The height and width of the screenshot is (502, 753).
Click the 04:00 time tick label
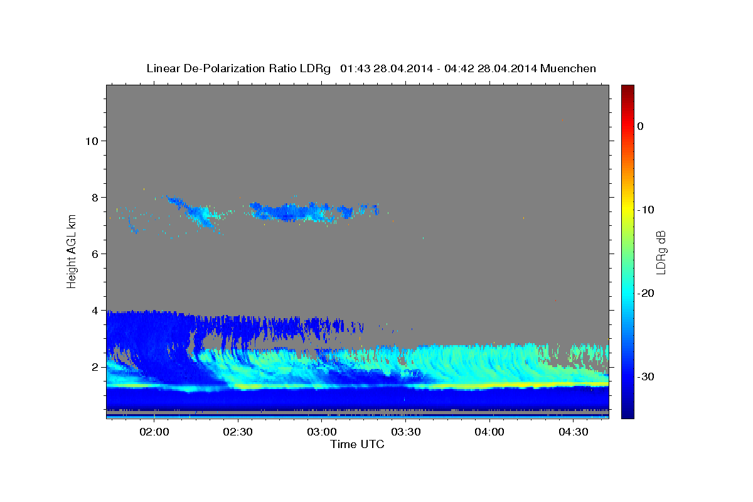click(x=489, y=432)
